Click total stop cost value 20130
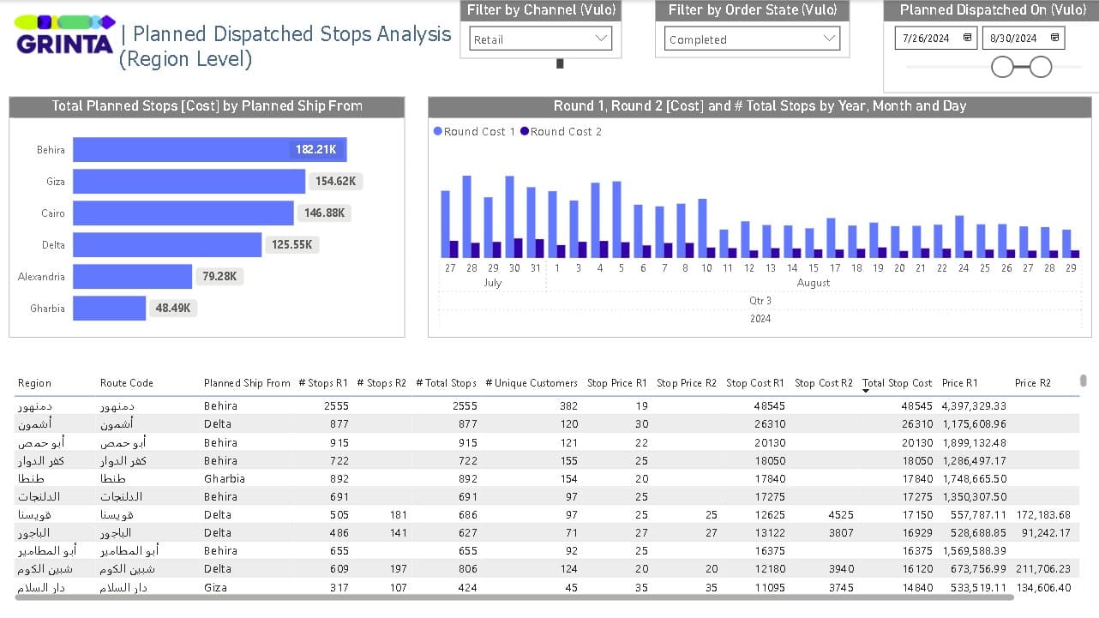Image resolution: width=1099 pixels, height=618 pixels. pos(916,442)
